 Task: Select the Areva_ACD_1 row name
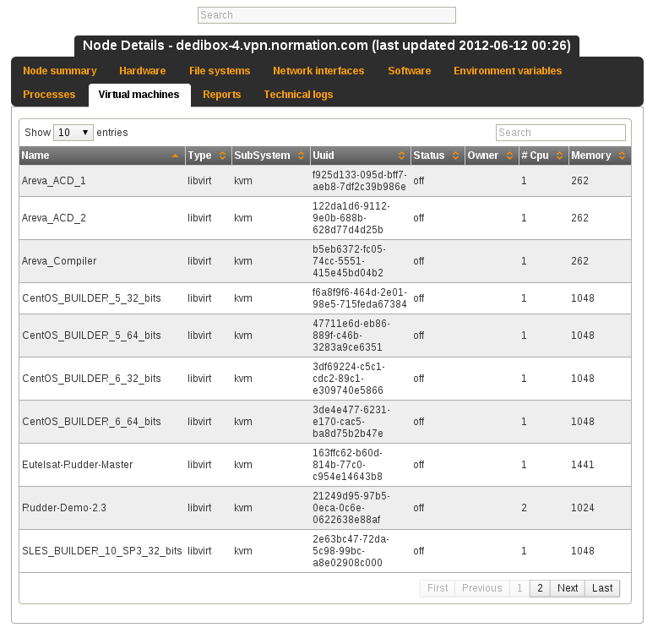[54, 181]
